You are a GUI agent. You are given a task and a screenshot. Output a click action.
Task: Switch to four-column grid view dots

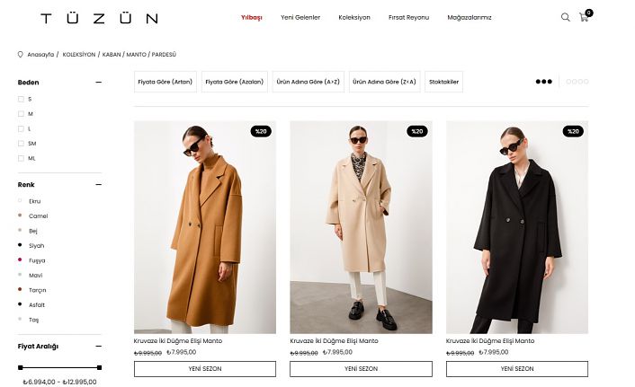coord(577,82)
